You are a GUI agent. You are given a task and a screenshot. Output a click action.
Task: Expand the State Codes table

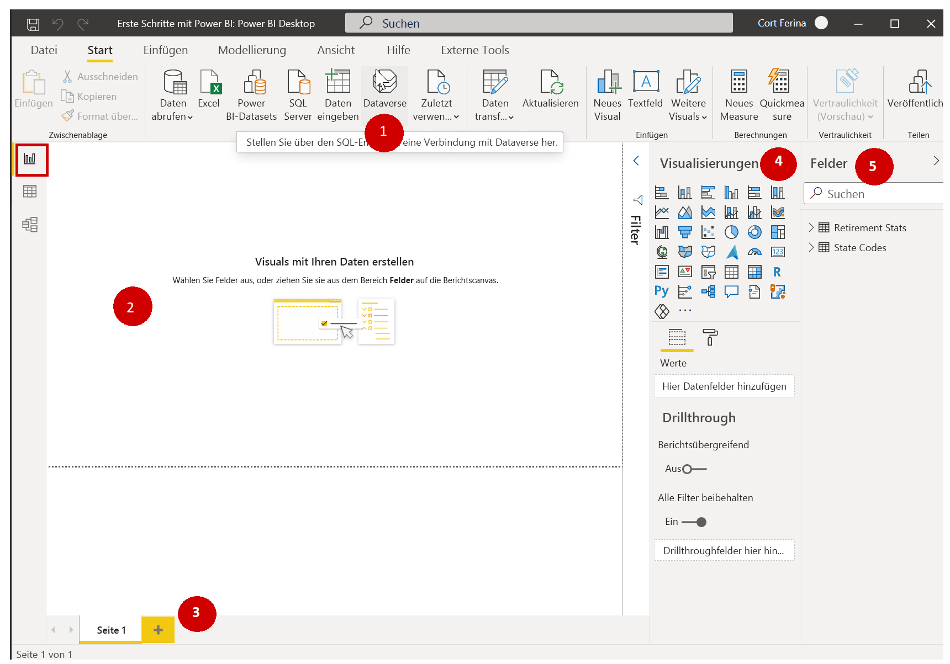point(811,247)
